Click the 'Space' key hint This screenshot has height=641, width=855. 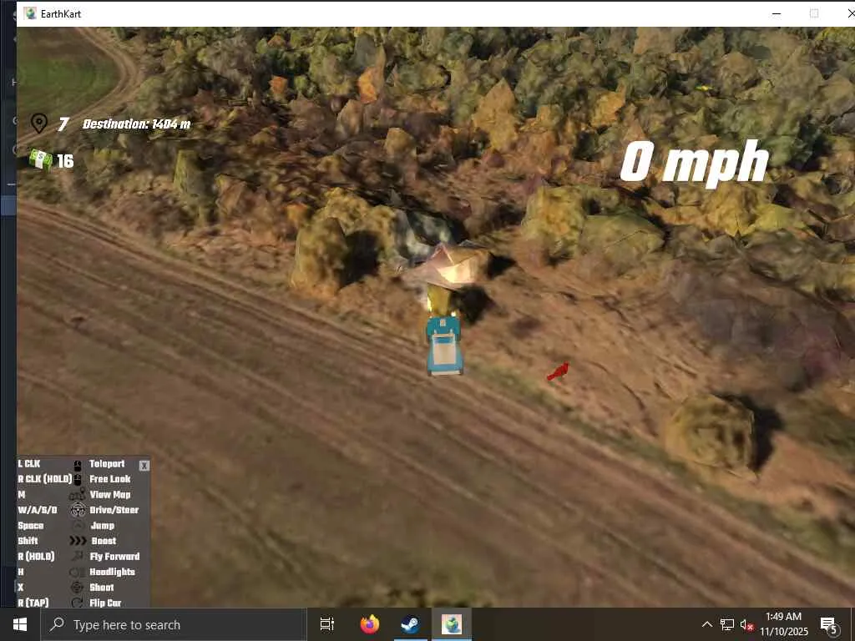coord(31,526)
